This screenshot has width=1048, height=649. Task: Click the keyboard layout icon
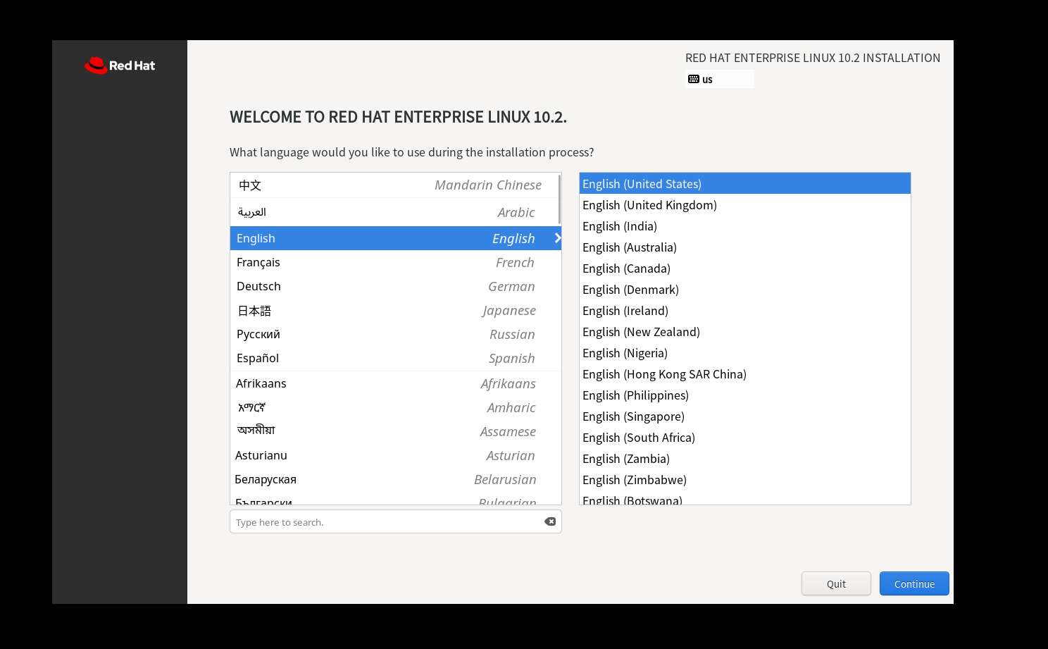click(x=694, y=79)
